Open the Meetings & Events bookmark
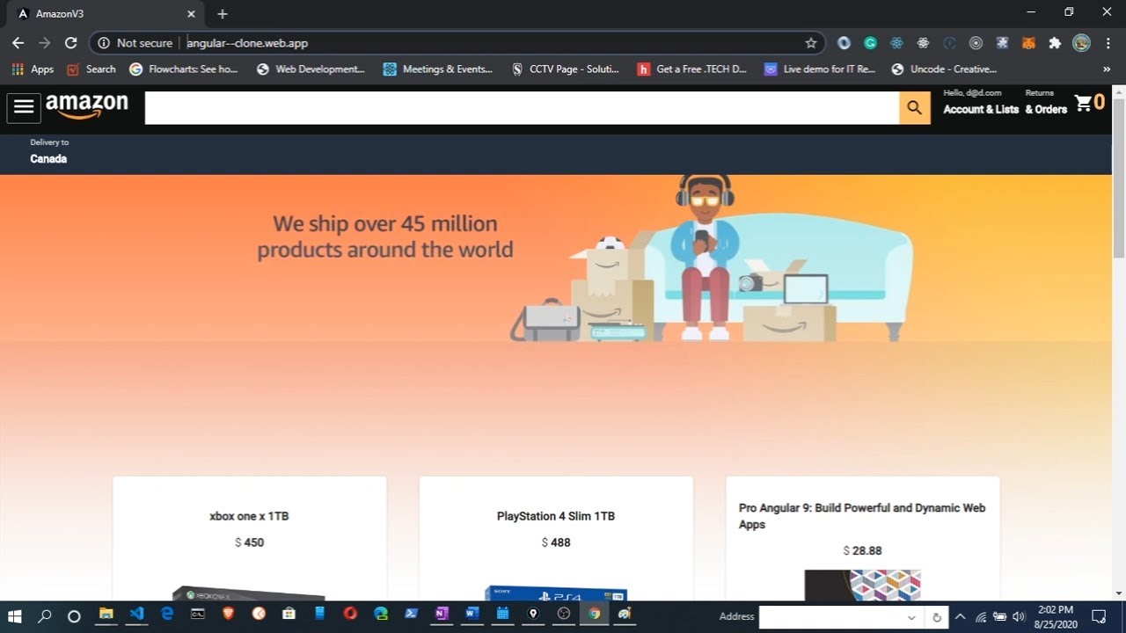The image size is (1126, 633). 438,69
